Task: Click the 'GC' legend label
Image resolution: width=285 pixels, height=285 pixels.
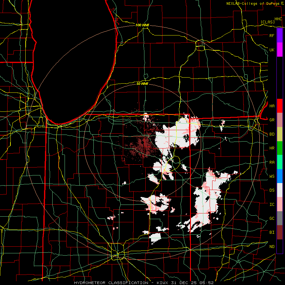Action: [272, 218]
